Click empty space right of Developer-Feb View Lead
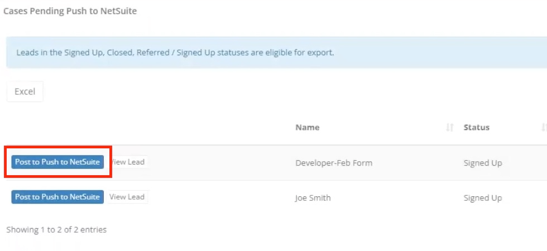 pyautogui.click(x=220, y=163)
